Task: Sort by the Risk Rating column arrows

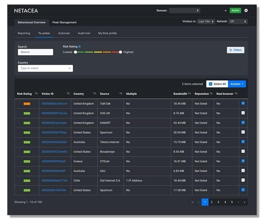Action: [x=36, y=93]
